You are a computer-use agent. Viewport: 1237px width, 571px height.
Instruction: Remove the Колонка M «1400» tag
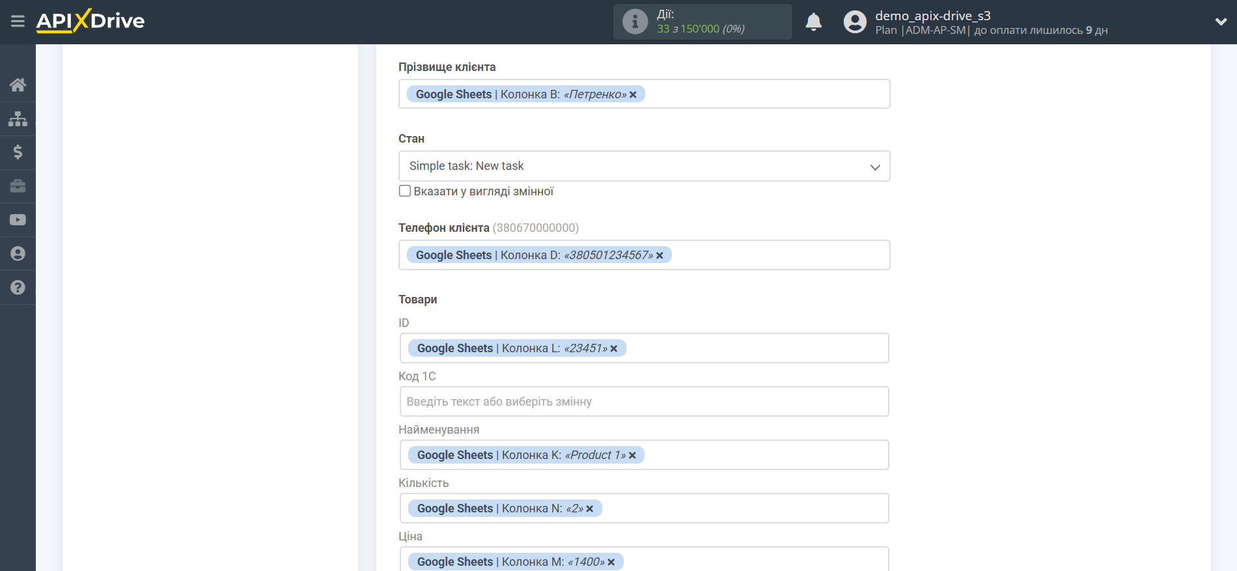pyautogui.click(x=611, y=562)
